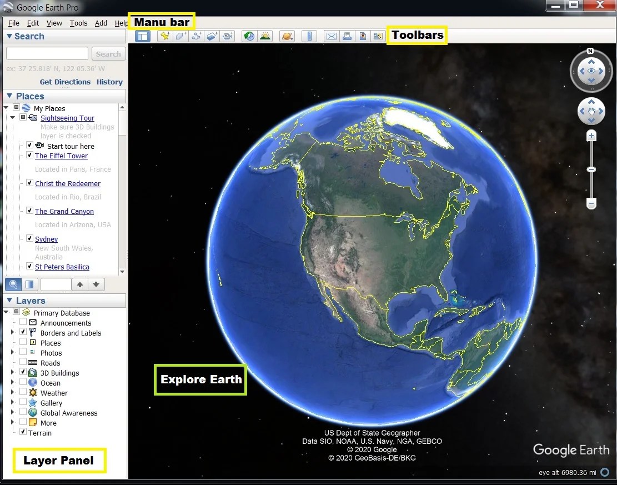This screenshot has height=485, width=617.
Task: Record a tour with the camera icon
Action: (228, 36)
